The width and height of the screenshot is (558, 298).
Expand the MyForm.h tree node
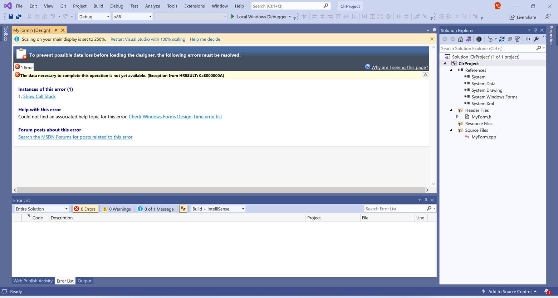pos(457,117)
